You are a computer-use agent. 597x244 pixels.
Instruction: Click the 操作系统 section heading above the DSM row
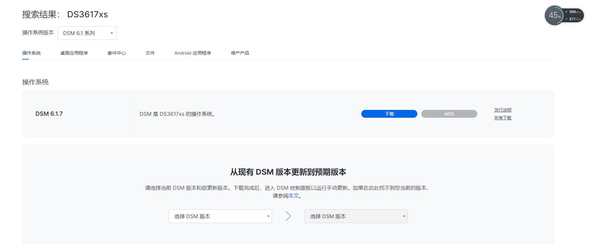35,82
